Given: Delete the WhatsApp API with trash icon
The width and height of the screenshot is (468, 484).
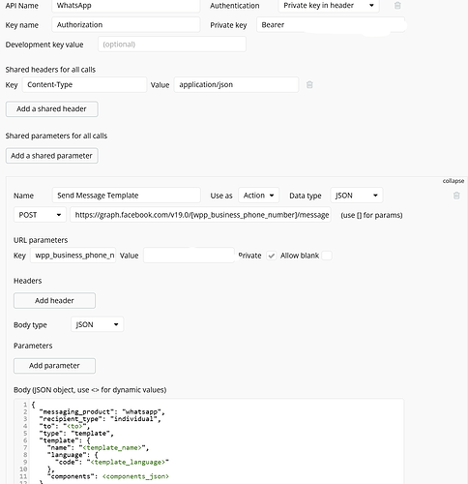Looking at the screenshot, I should [x=397, y=6].
